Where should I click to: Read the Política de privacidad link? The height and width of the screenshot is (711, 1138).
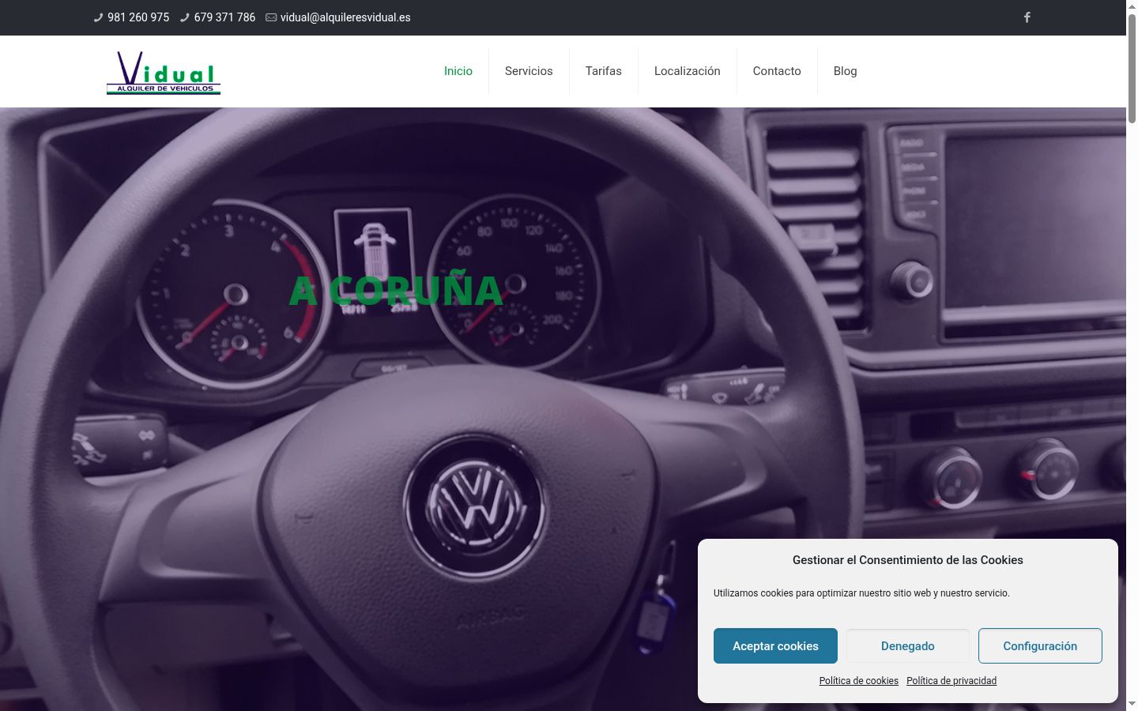(x=951, y=681)
